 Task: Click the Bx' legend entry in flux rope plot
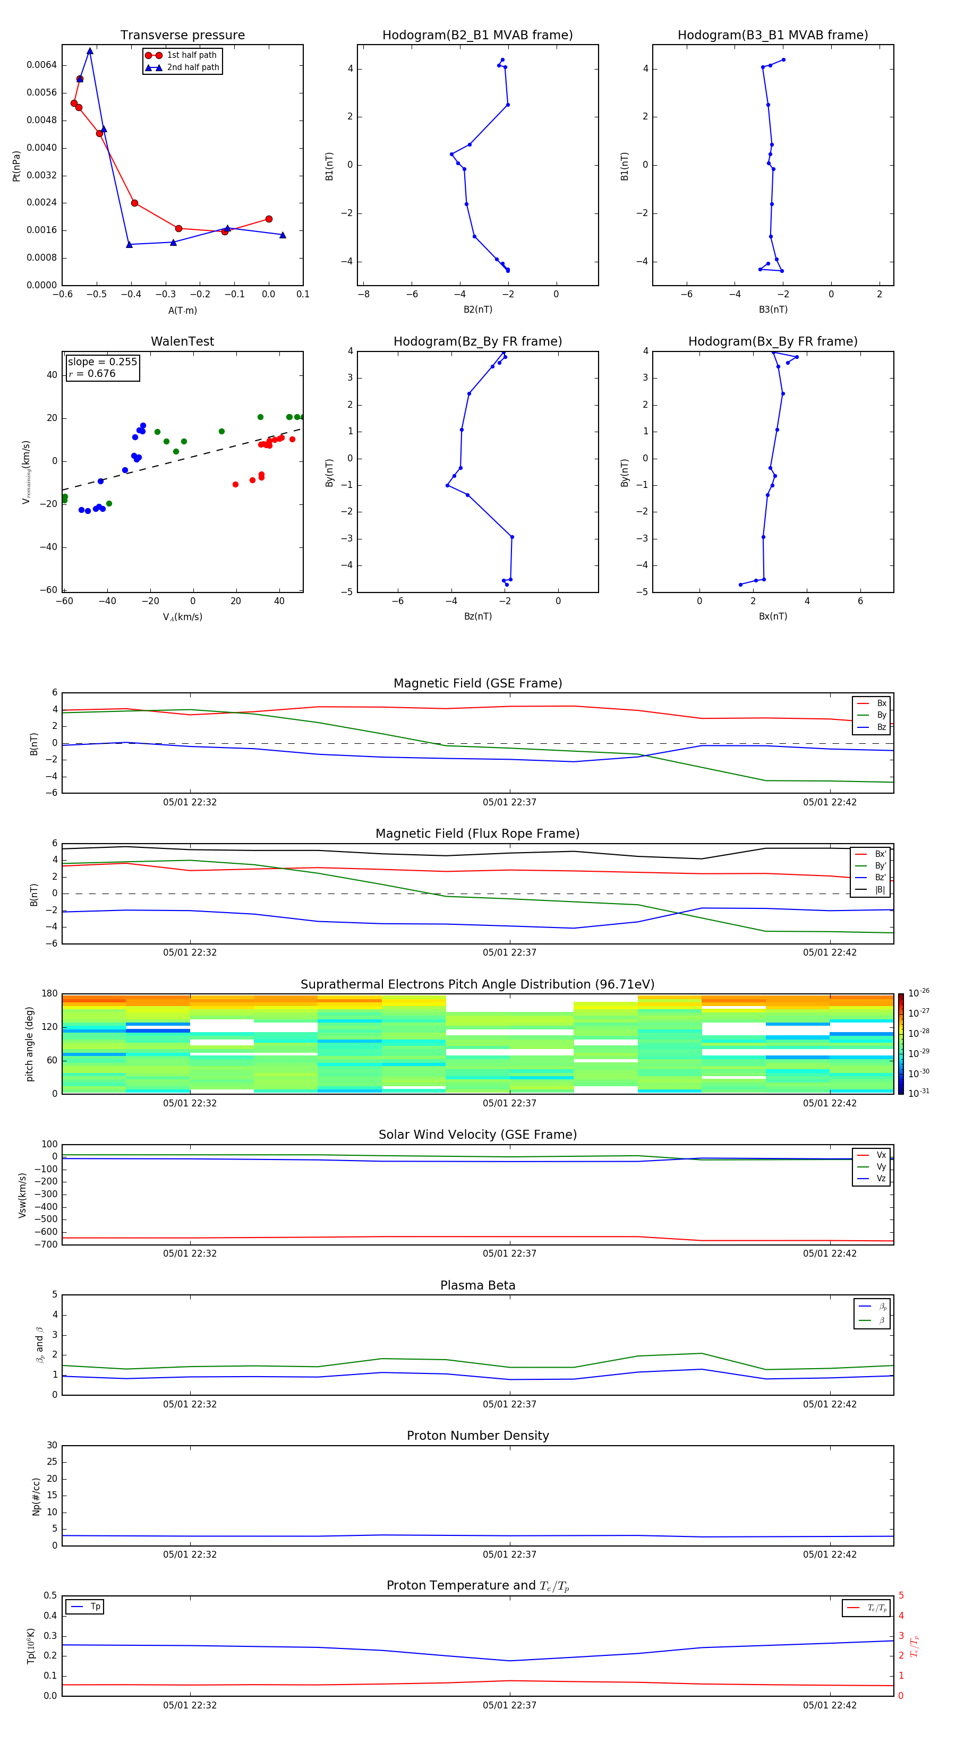[x=871, y=854]
